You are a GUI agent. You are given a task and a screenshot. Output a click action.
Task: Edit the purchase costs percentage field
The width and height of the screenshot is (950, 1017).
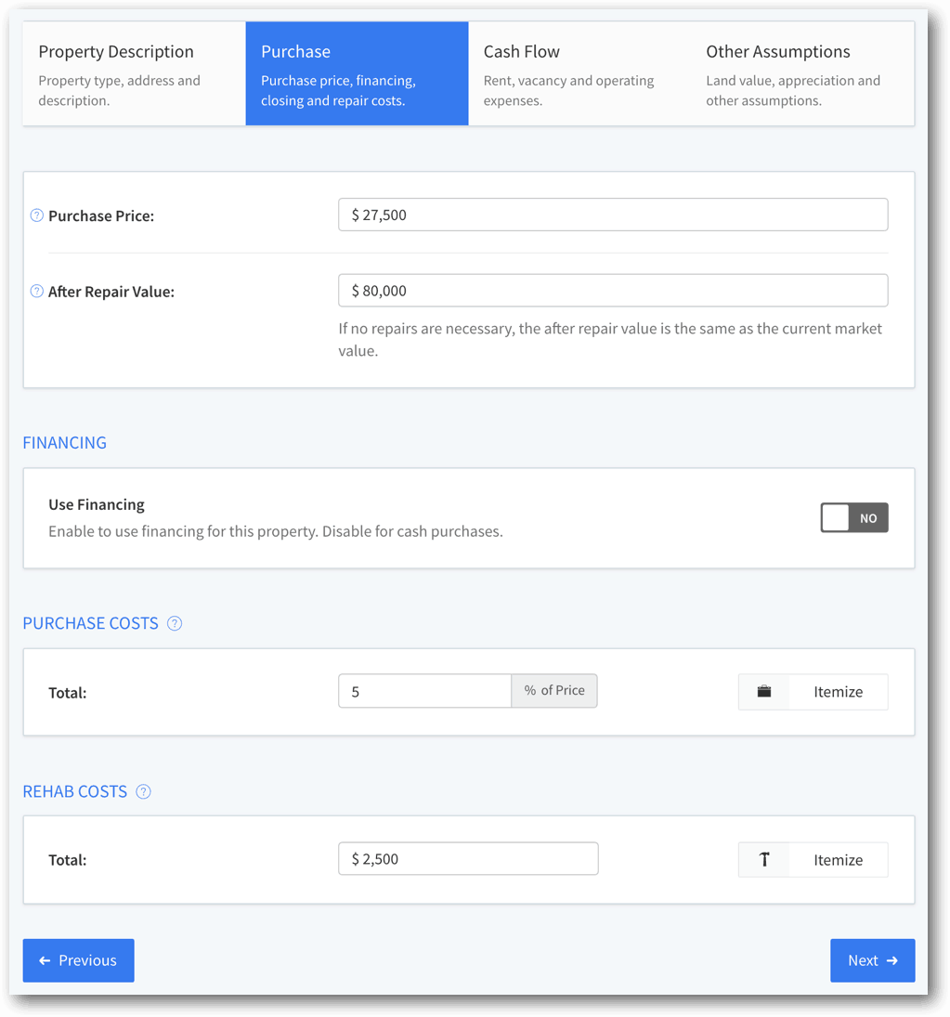424,691
